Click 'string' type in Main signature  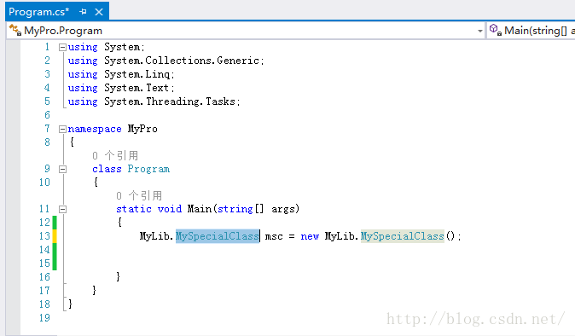click(235, 209)
